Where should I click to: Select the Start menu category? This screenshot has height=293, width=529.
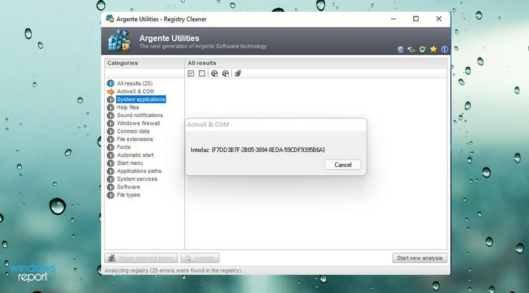(x=130, y=163)
